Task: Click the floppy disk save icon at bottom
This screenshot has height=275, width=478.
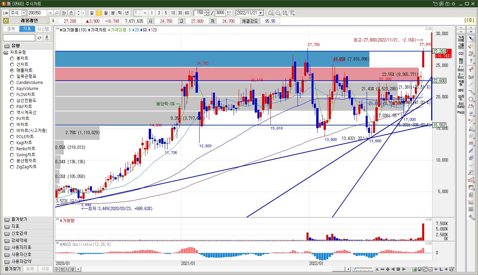Action: pos(420,269)
